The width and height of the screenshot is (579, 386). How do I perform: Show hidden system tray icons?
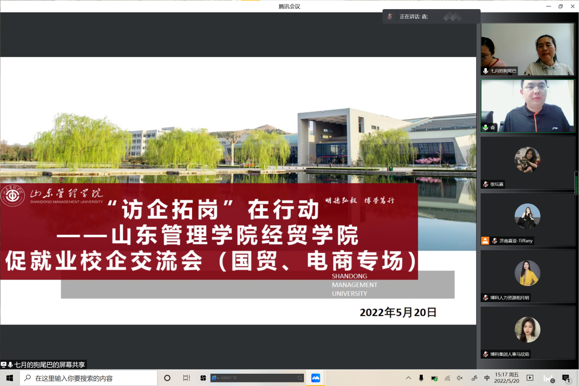[x=409, y=378]
